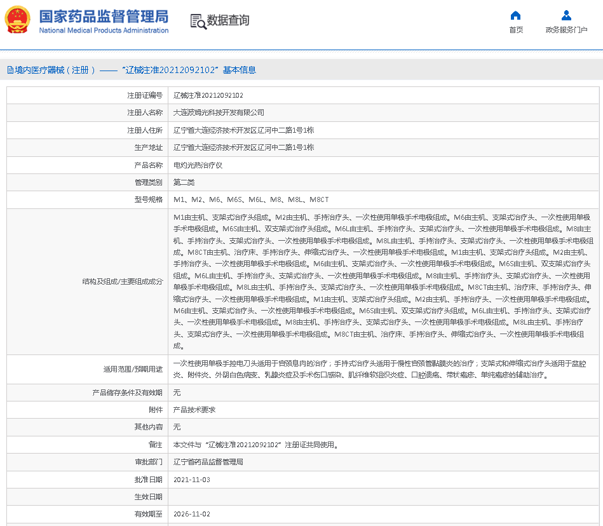
Task: Select the 有效期至 label
Action: tap(149, 514)
